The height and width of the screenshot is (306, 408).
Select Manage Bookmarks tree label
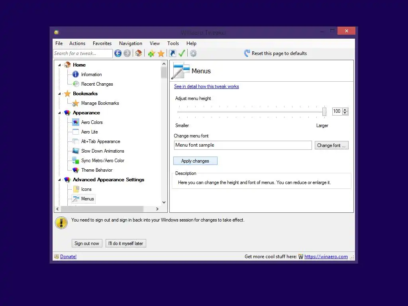(100, 103)
